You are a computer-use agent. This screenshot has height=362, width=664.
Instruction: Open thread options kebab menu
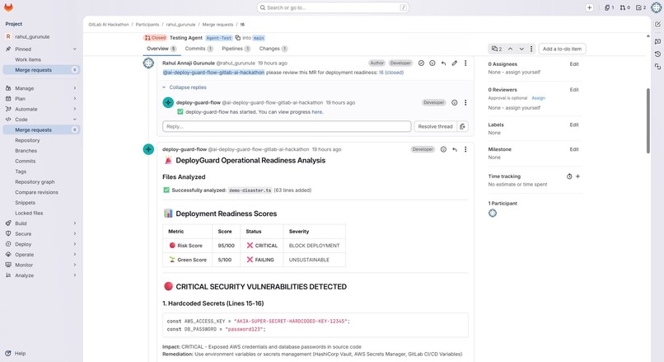[x=531, y=49]
